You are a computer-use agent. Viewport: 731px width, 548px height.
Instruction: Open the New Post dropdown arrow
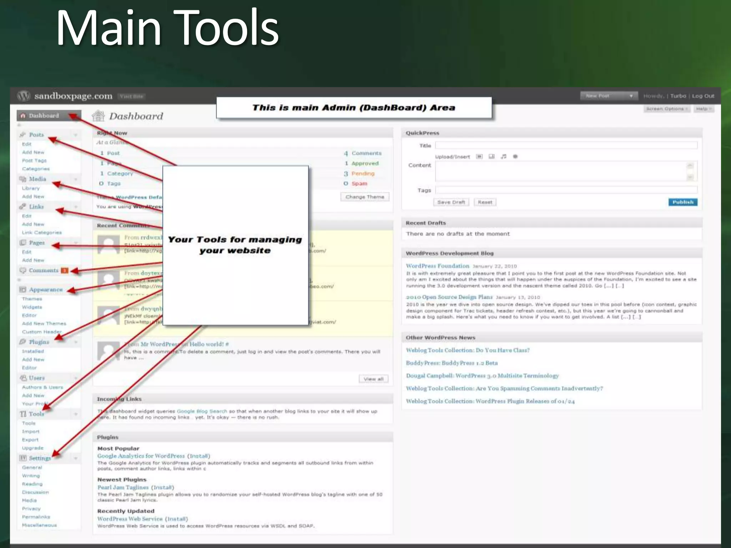pyautogui.click(x=631, y=96)
